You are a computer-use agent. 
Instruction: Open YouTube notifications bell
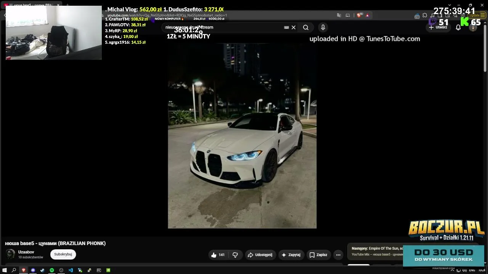(x=458, y=27)
